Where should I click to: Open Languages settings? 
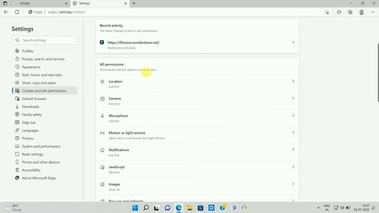(x=30, y=130)
